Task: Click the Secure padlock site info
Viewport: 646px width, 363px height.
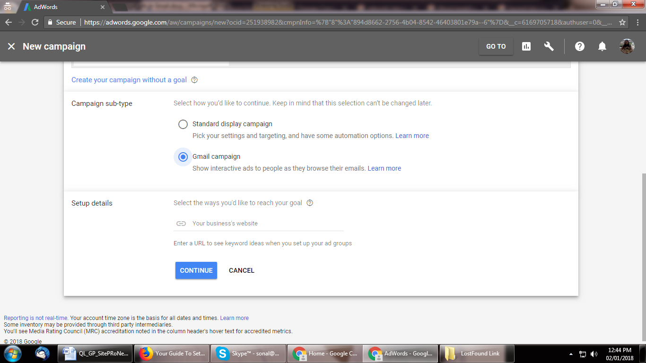Action: (x=61, y=22)
